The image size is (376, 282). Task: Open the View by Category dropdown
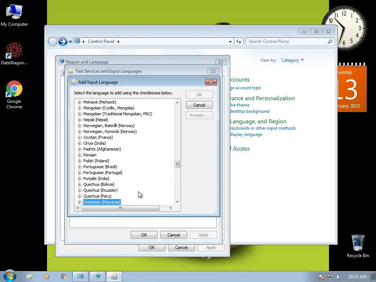pyautogui.click(x=292, y=60)
